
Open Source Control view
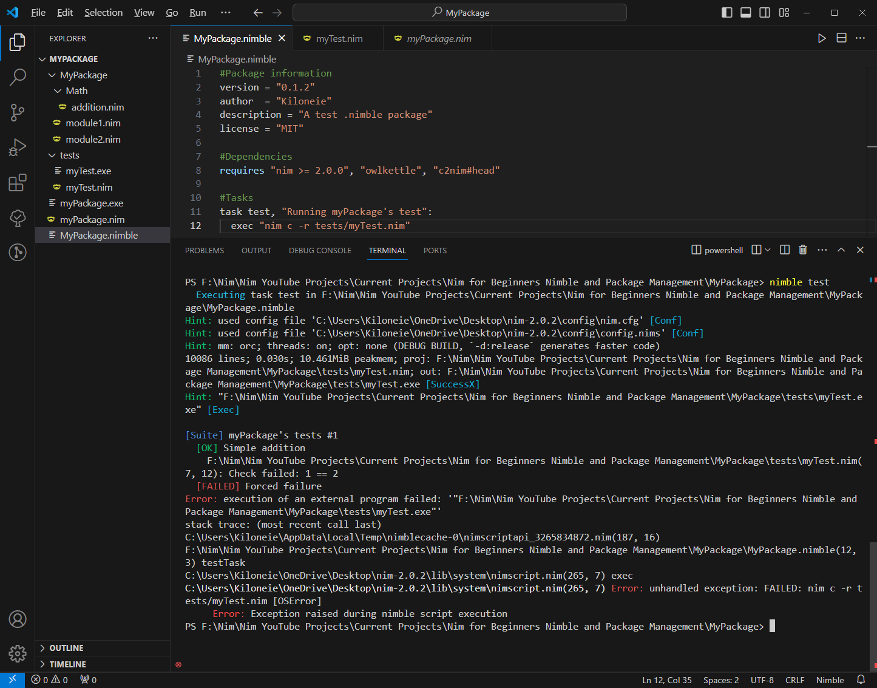tap(18, 112)
